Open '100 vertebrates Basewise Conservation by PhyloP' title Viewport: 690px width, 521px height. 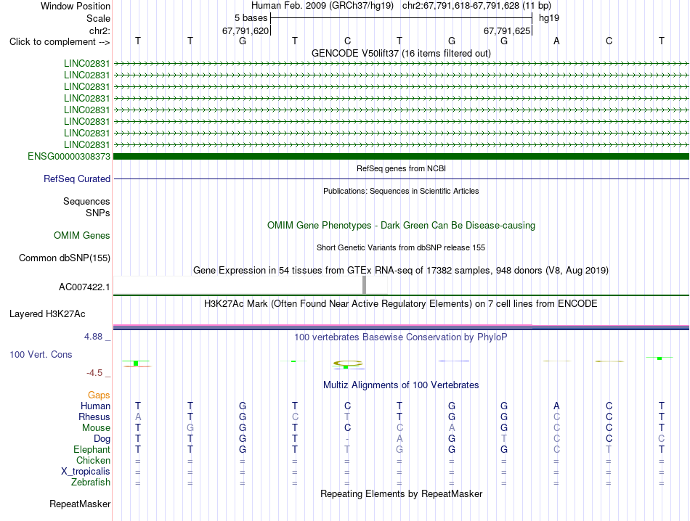(401, 337)
